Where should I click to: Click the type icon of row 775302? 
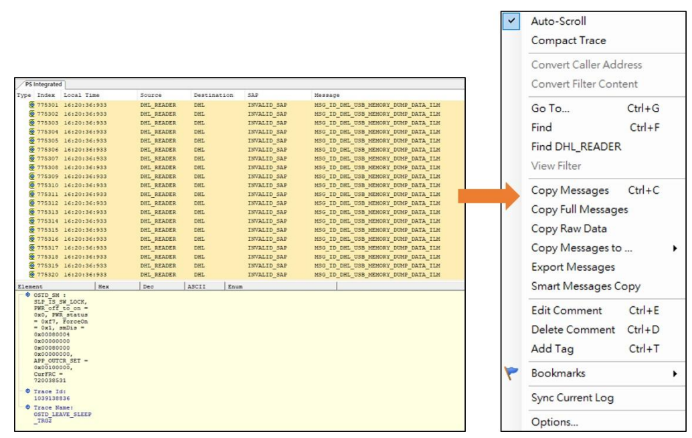click(x=31, y=114)
